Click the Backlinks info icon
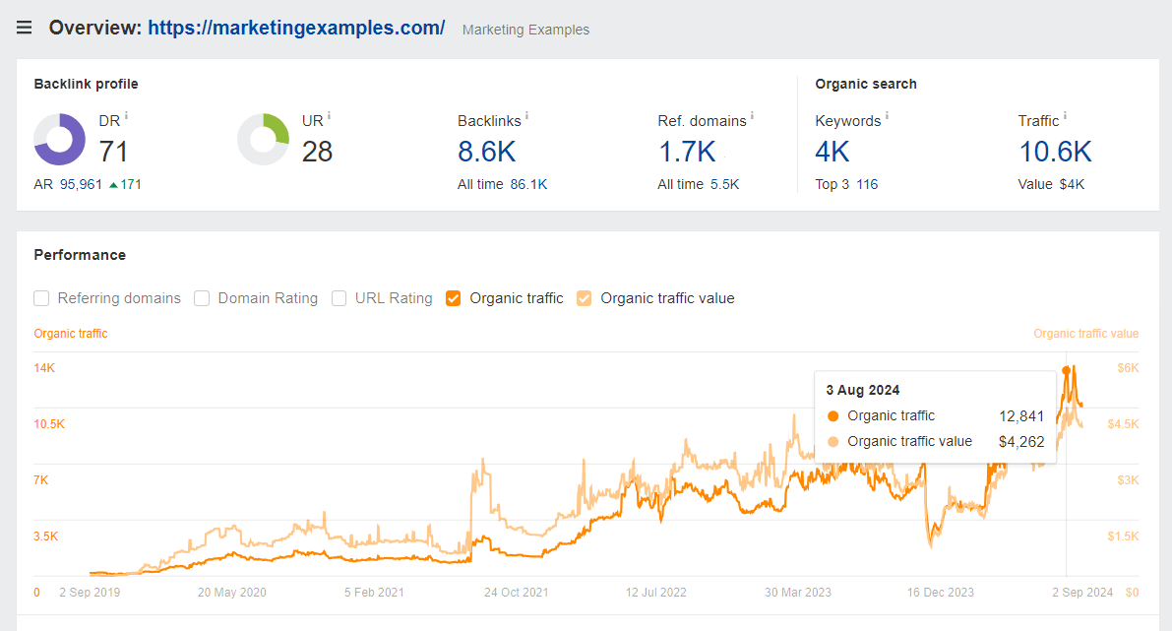The height and width of the screenshot is (631, 1172). point(525,115)
